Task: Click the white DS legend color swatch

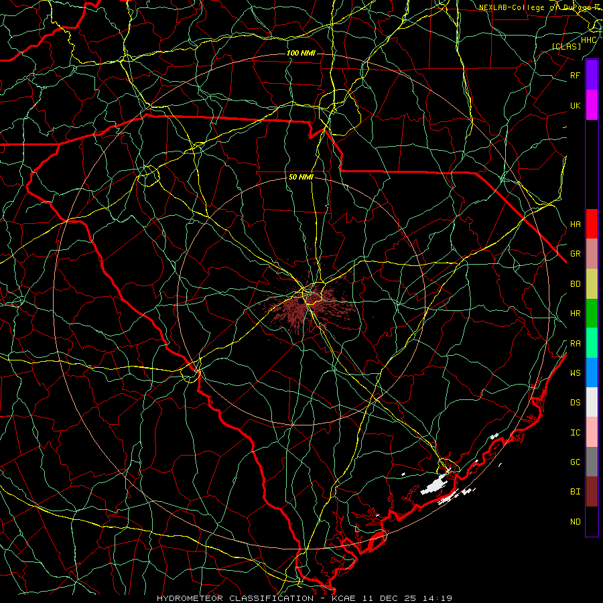Action: 592,402
